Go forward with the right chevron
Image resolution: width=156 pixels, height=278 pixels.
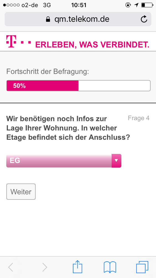pyautogui.click(x=45, y=267)
